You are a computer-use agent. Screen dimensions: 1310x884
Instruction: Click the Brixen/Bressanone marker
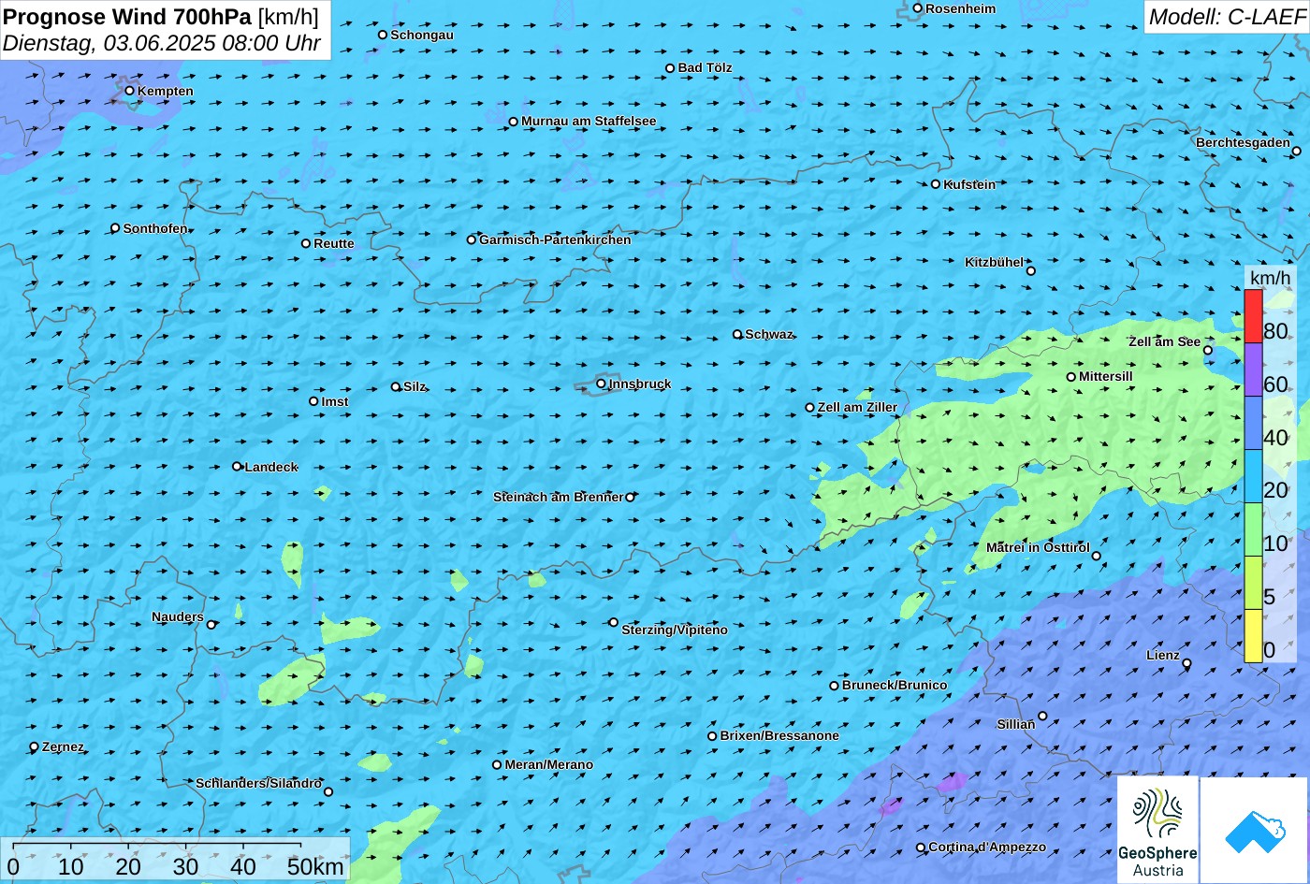point(712,736)
